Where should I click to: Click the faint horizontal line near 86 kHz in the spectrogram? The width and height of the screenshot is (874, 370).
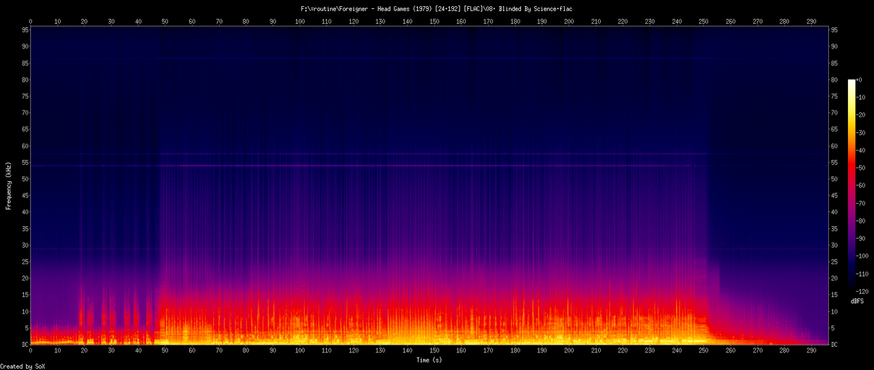click(429, 59)
